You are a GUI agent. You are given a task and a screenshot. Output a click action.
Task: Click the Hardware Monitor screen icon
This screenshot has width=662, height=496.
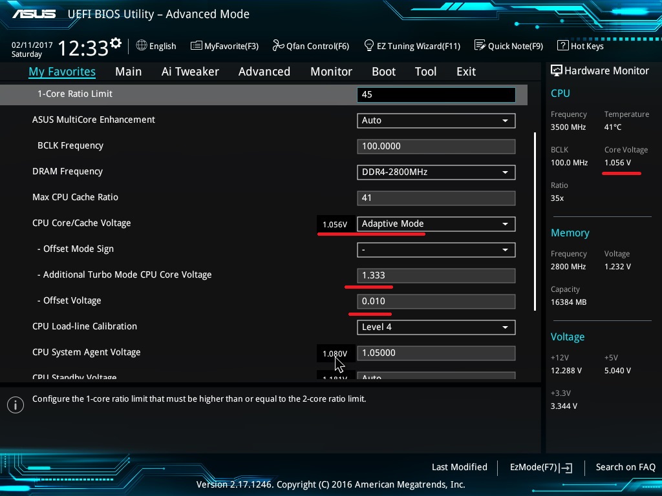557,70
